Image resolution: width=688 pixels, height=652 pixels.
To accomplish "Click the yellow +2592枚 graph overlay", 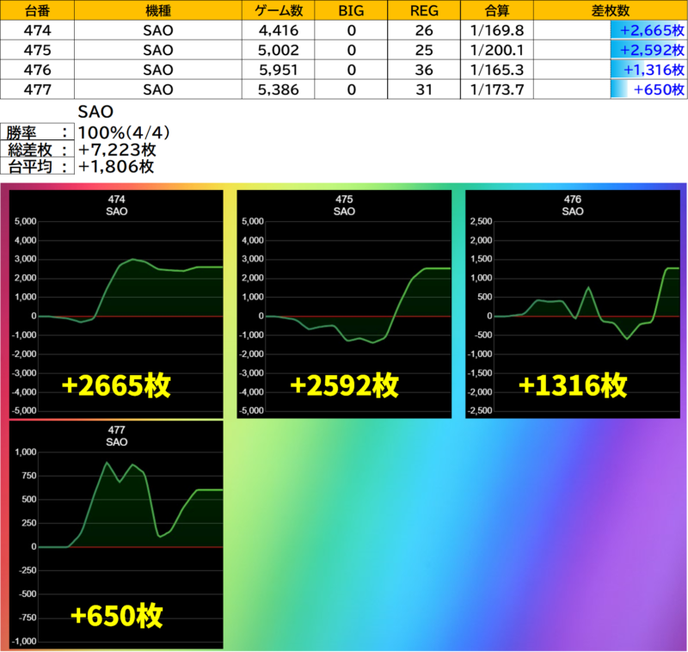I will 345,385.
